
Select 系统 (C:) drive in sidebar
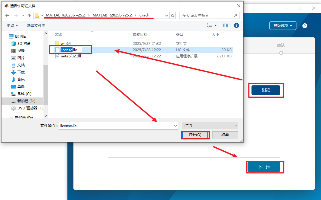coord(24,94)
